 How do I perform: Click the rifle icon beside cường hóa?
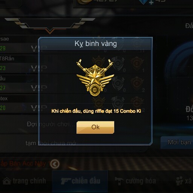tap(119, 181)
